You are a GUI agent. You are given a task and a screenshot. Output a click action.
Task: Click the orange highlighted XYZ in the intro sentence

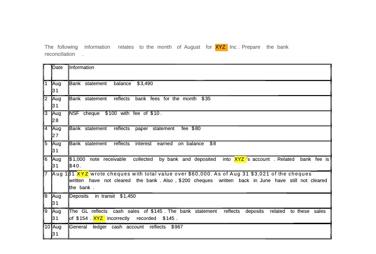point(221,47)
